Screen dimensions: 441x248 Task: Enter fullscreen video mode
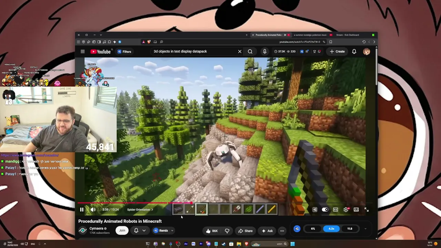(367, 209)
